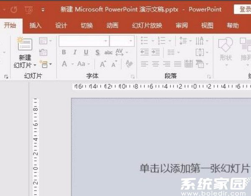The image size is (251, 196).
Task: Open the Insert (插入) tab
Action: (x=36, y=26)
